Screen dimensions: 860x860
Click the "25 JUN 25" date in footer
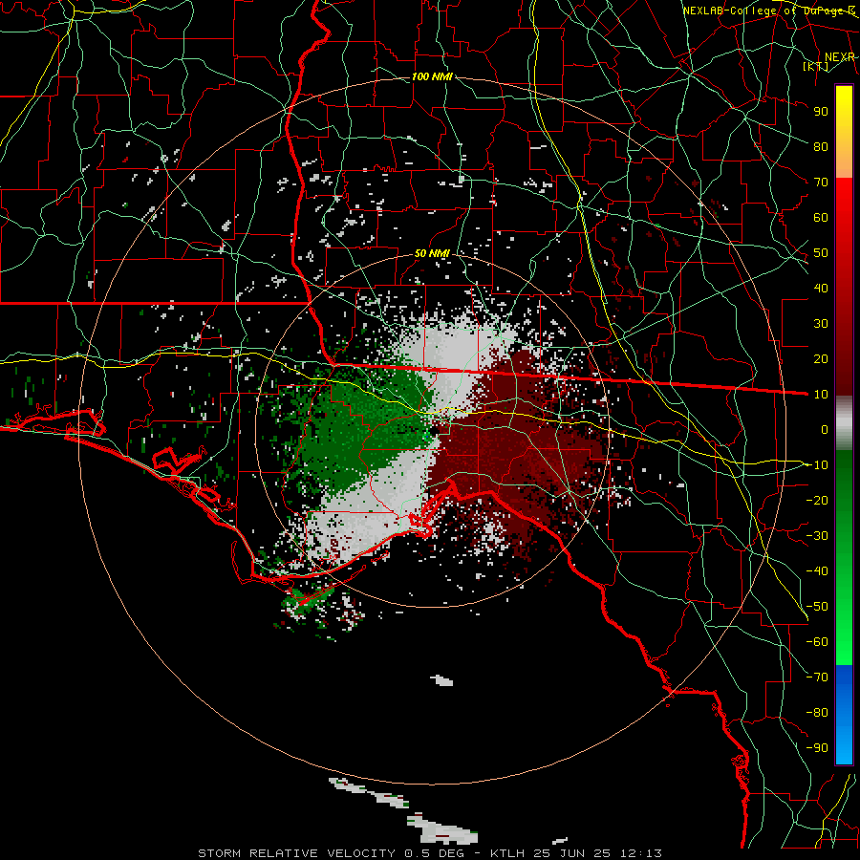[572, 853]
